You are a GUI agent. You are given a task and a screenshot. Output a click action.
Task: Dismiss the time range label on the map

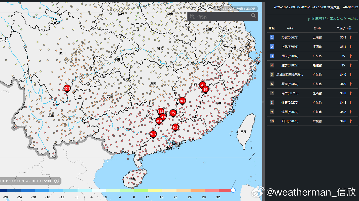(x=57, y=181)
